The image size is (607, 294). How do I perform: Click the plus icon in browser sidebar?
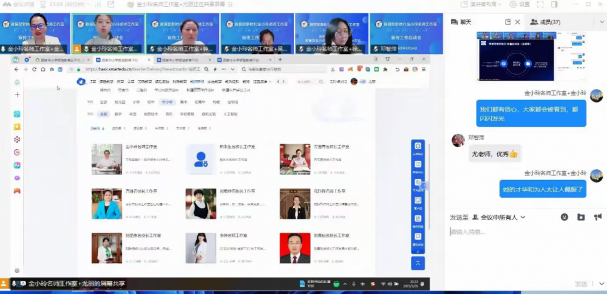pos(17,95)
